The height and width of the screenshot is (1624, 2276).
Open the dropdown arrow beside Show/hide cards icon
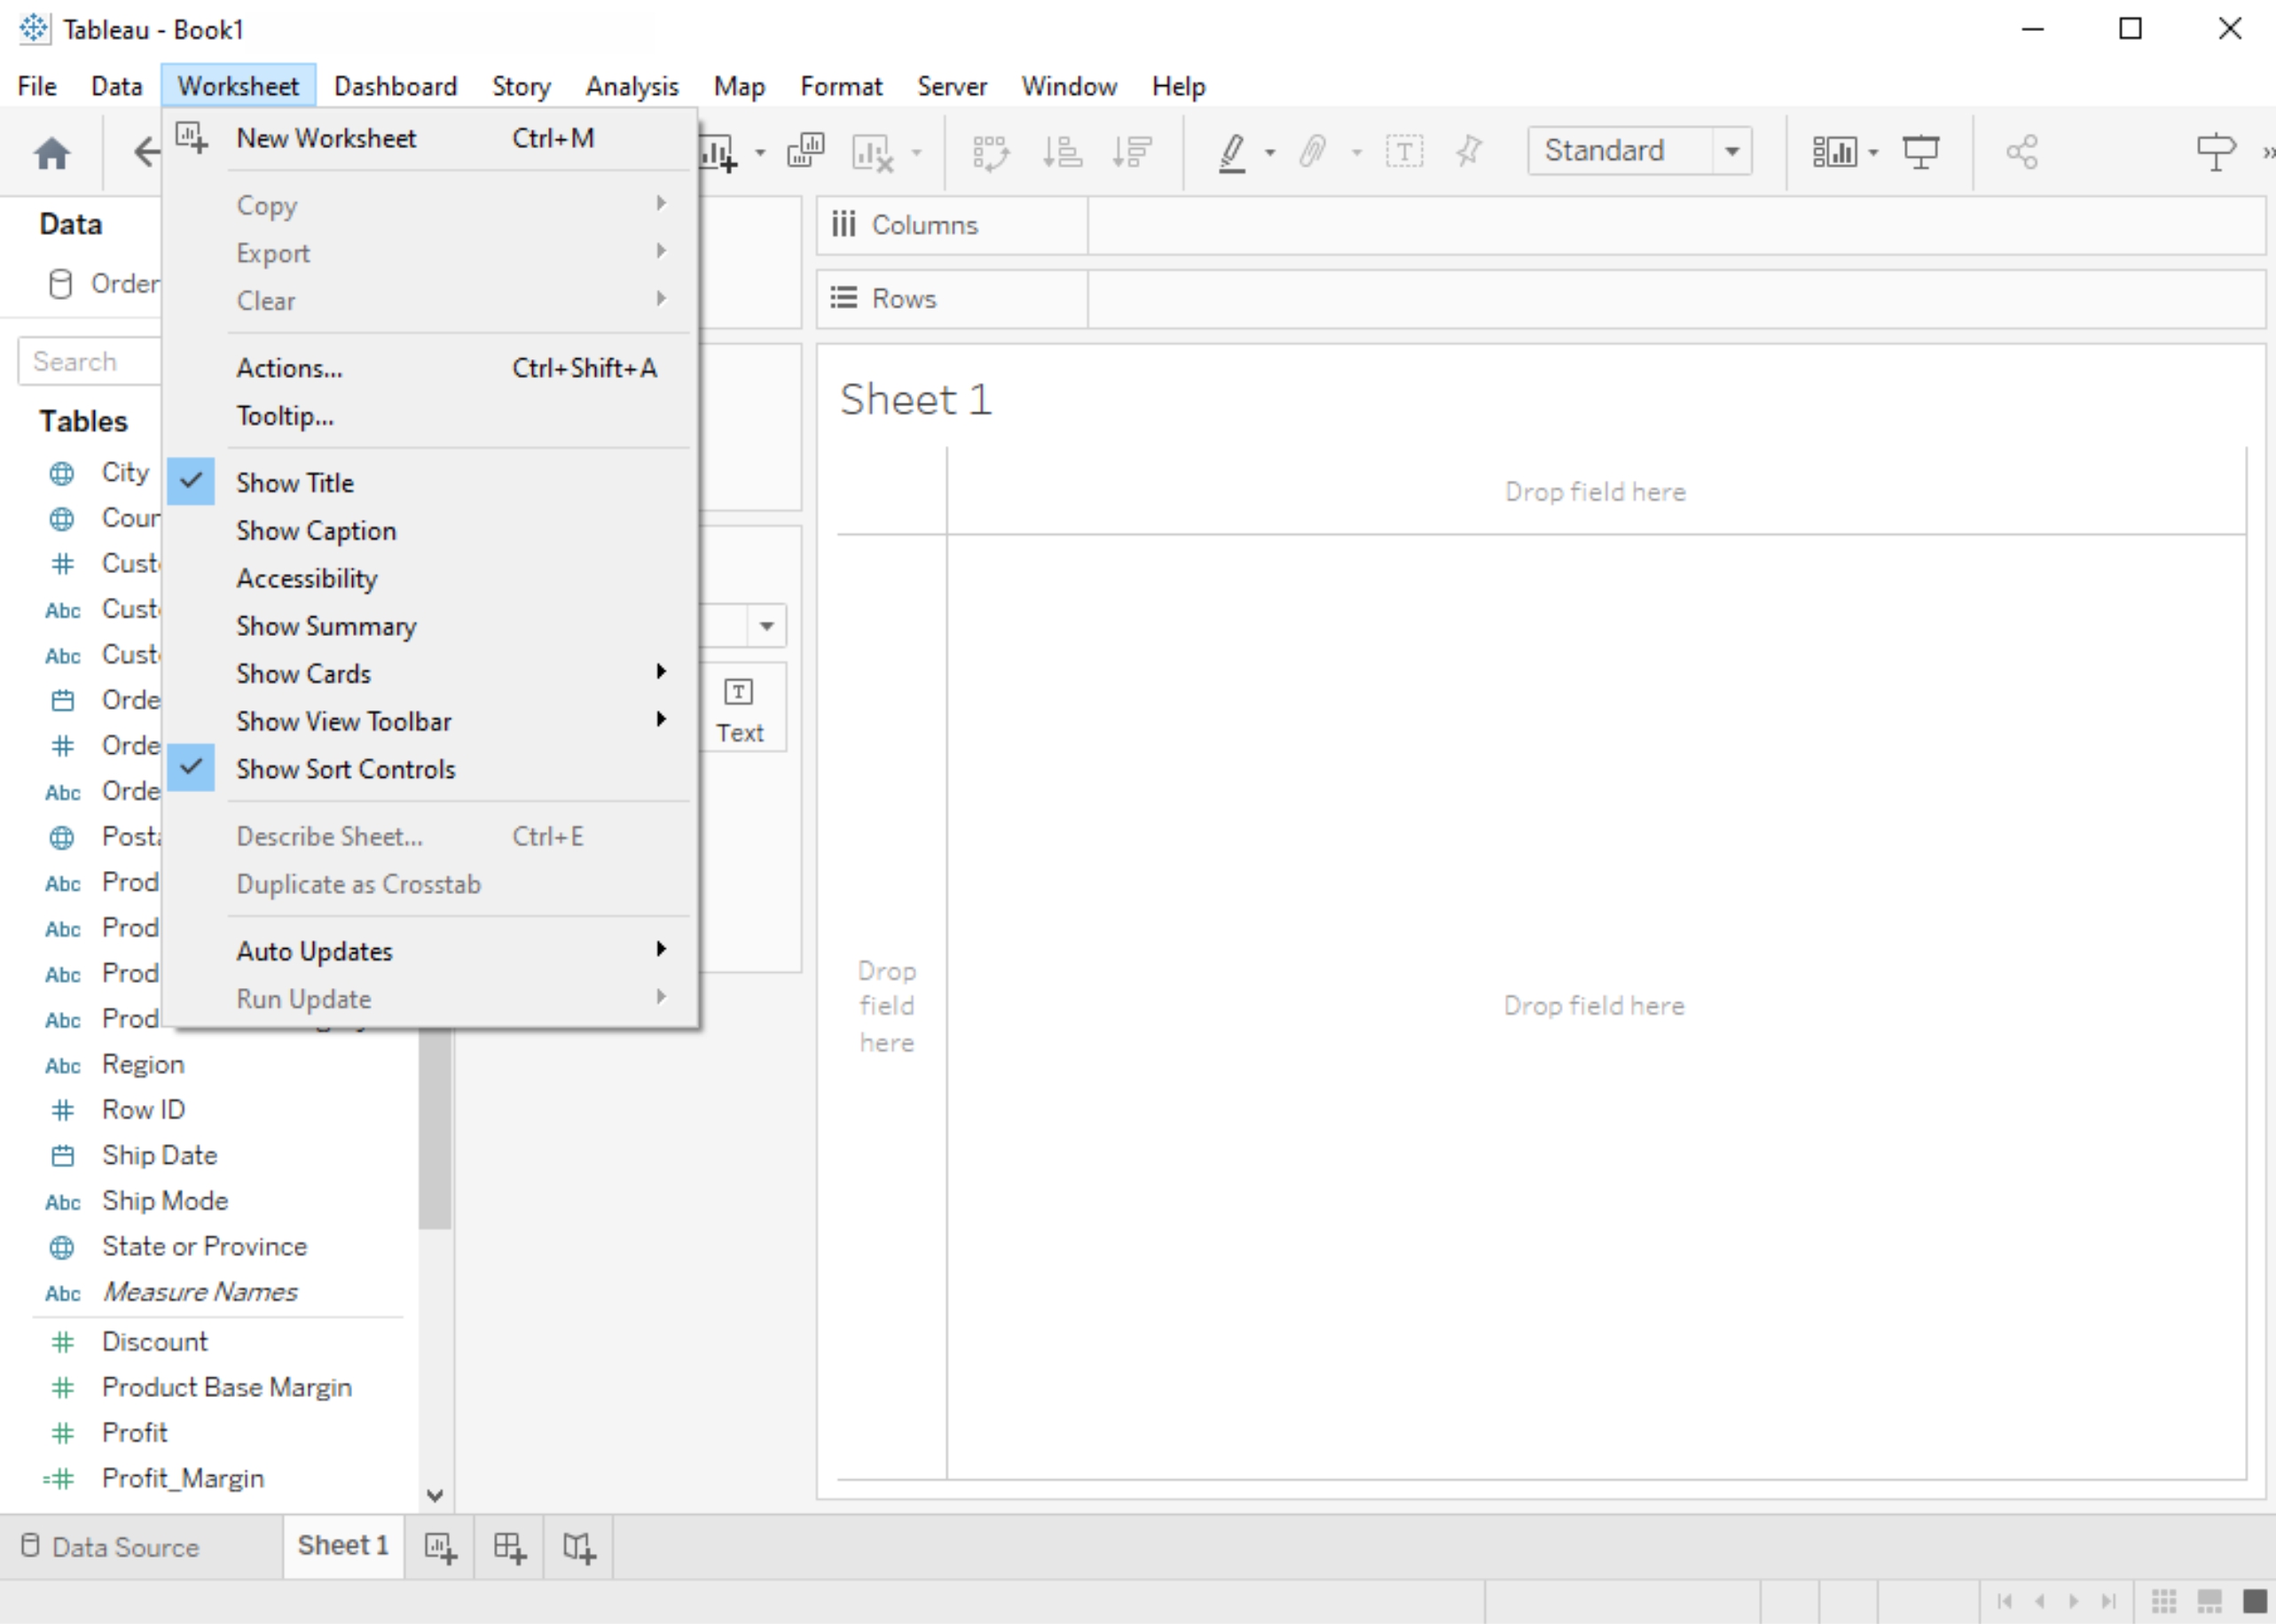pyautogui.click(x=1873, y=153)
